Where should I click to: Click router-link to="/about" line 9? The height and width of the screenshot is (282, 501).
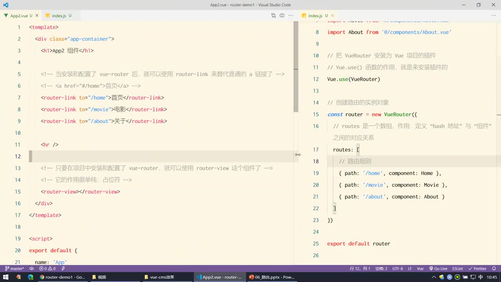[x=104, y=121]
